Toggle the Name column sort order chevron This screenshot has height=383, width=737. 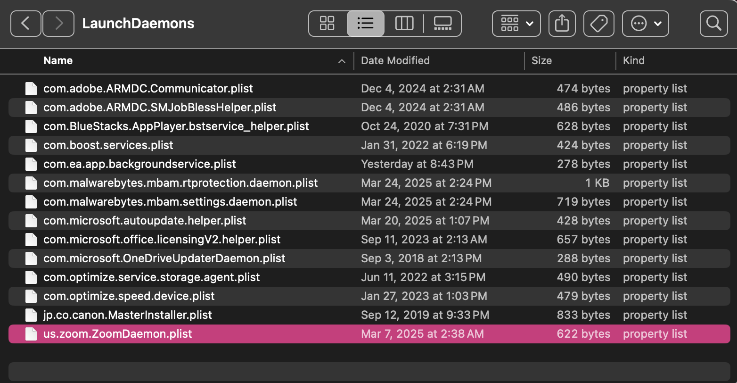342,61
